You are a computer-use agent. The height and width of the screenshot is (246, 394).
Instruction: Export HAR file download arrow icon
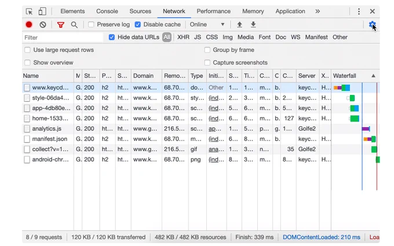click(x=253, y=24)
